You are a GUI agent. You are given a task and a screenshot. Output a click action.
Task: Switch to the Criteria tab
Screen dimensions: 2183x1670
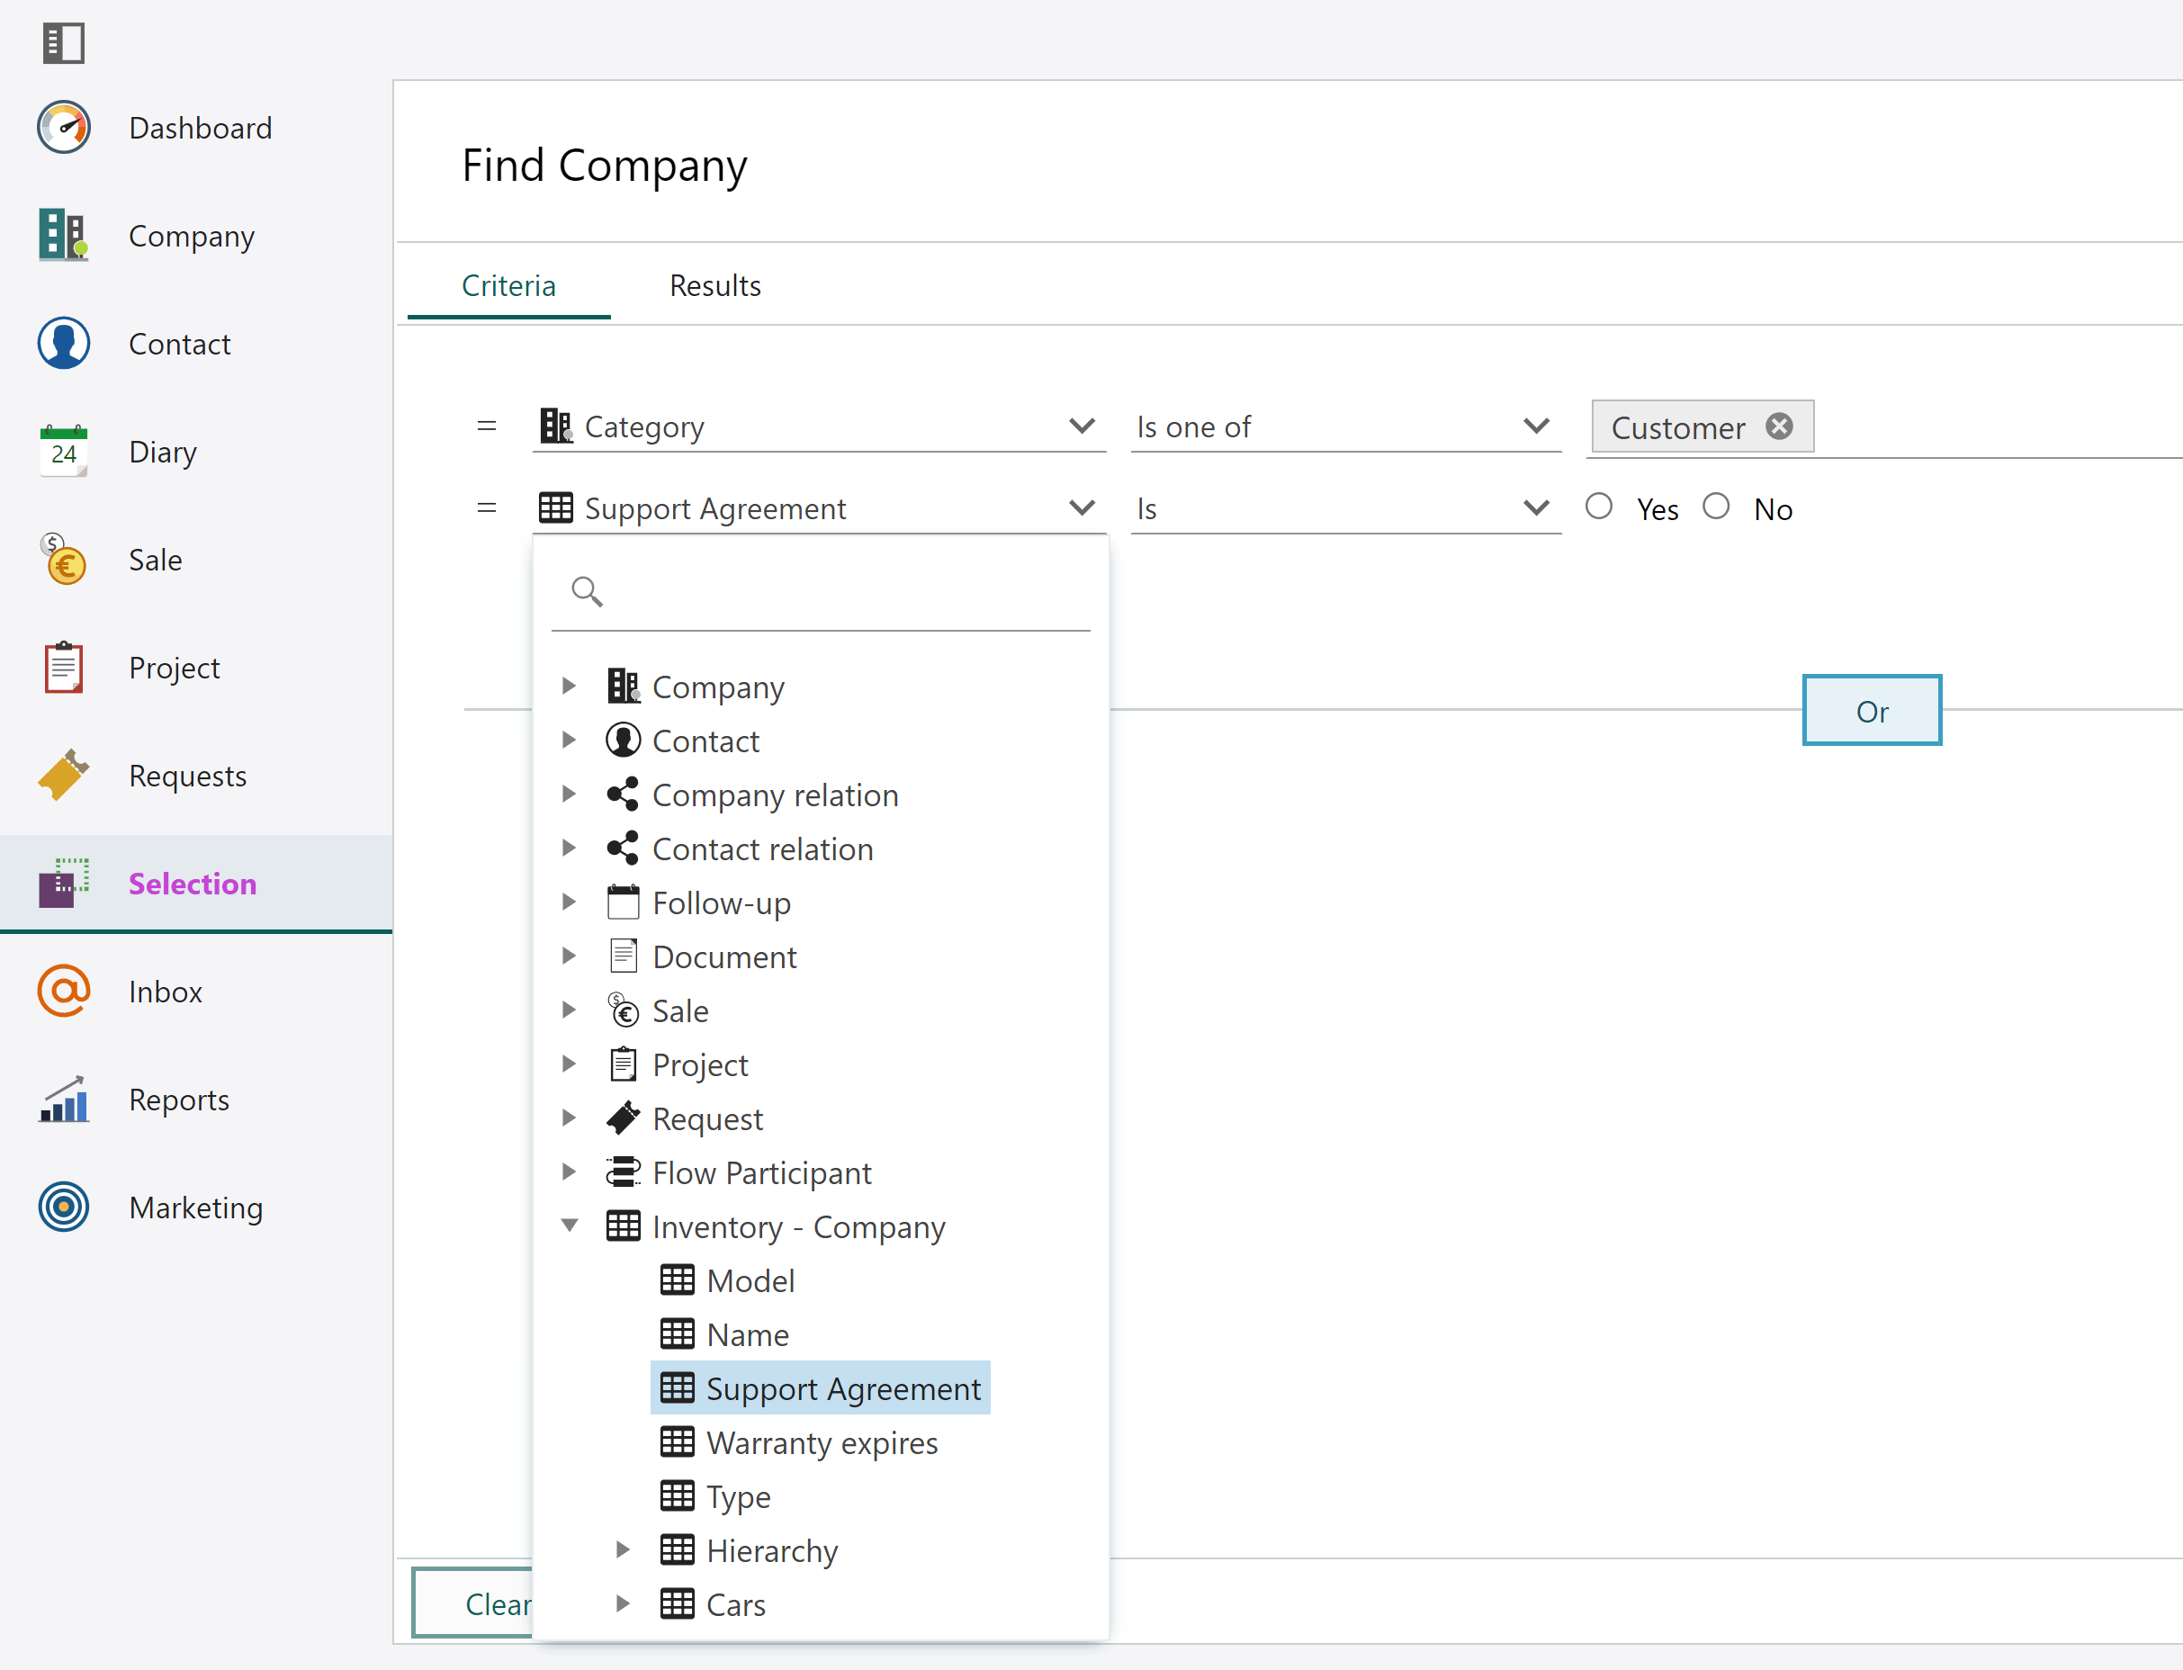click(x=508, y=284)
